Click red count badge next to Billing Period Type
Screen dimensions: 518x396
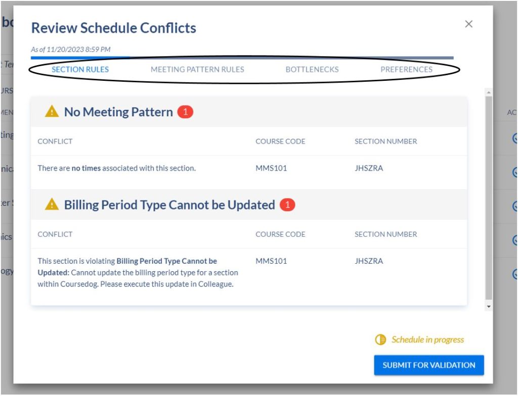click(287, 205)
